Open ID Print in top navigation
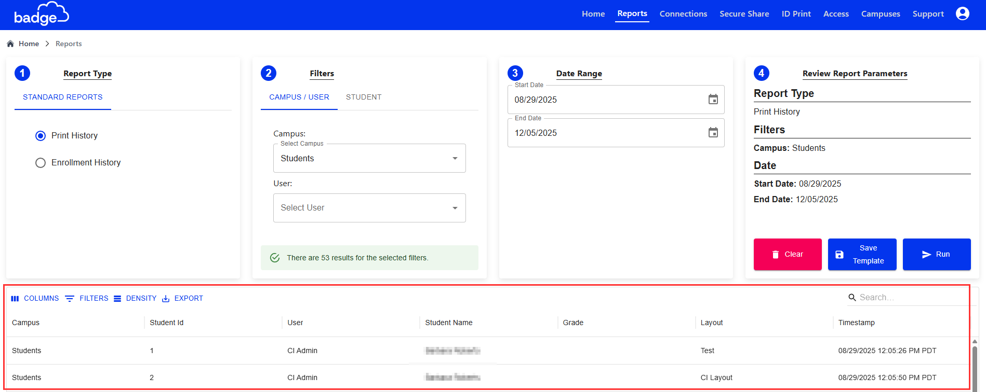Viewport: 986px width, 392px height. (x=796, y=14)
